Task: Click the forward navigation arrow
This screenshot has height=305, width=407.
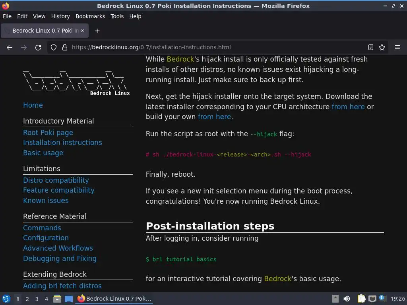Action: (24, 48)
